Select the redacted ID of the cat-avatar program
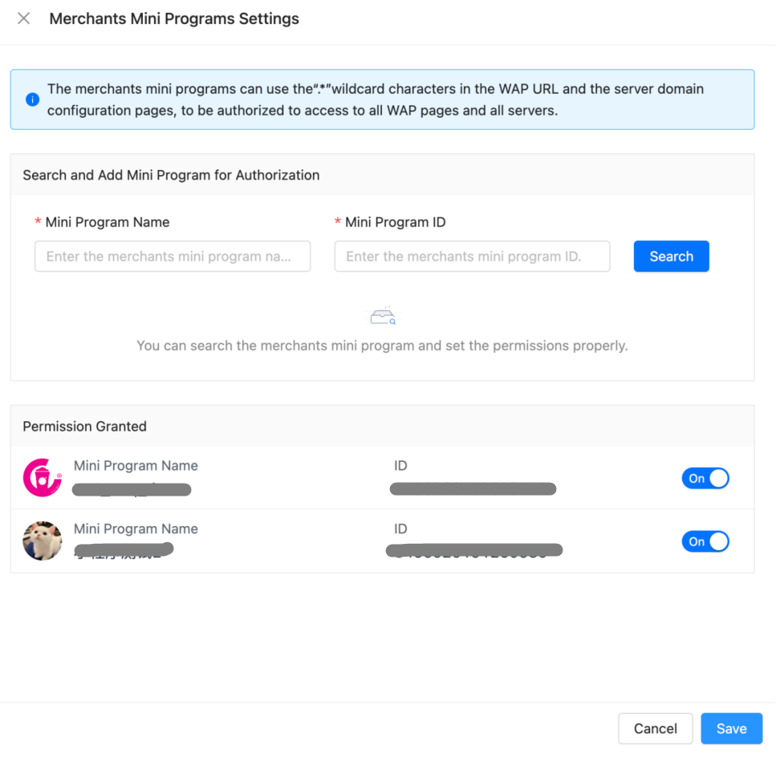The image size is (780, 766). 474,550
